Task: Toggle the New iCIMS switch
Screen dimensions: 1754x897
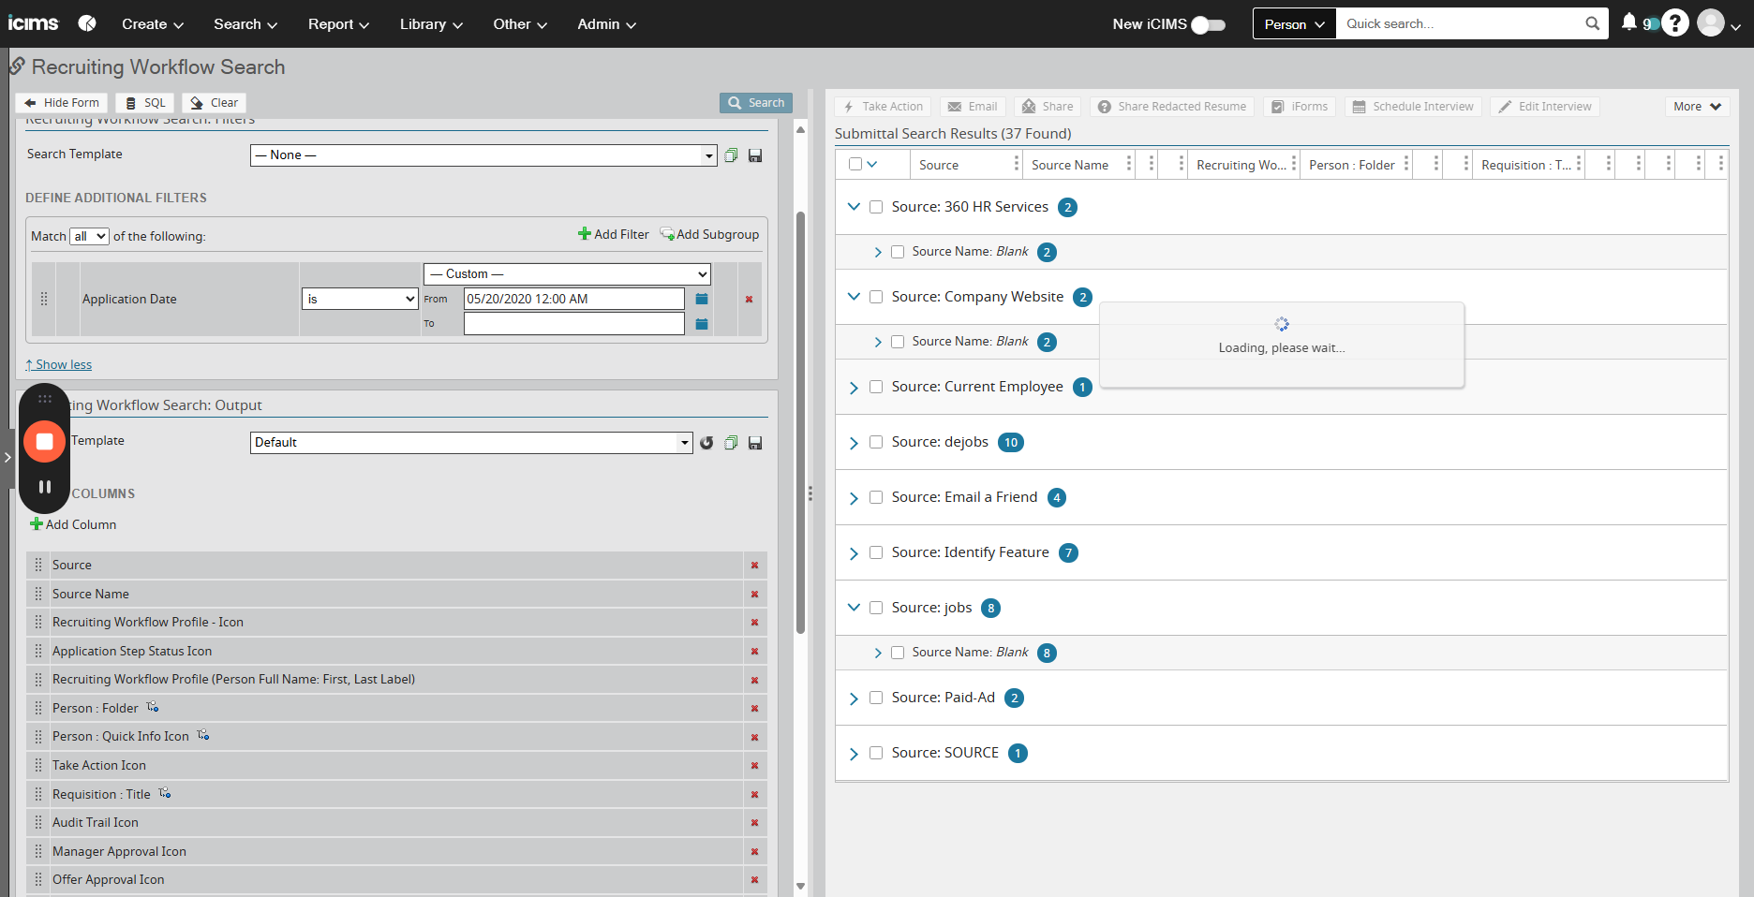Action: pos(1208,24)
